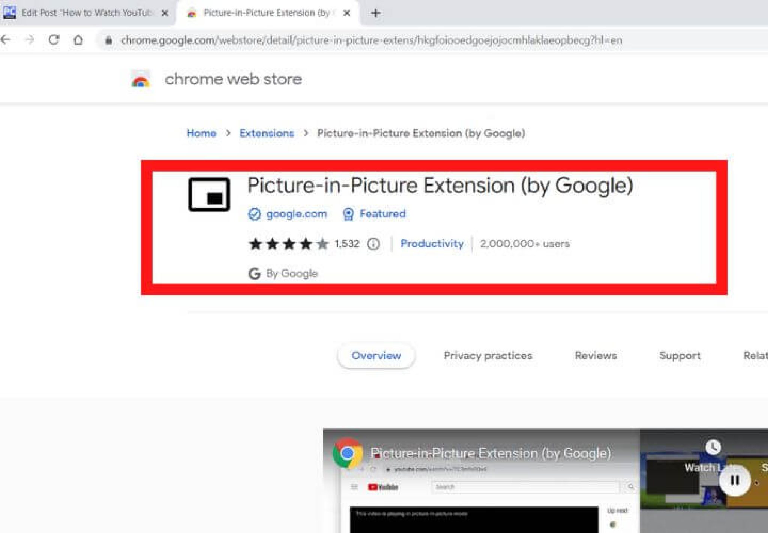768x533 pixels.
Task: Click the 2,000,000+ users text
Action: [x=525, y=244]
